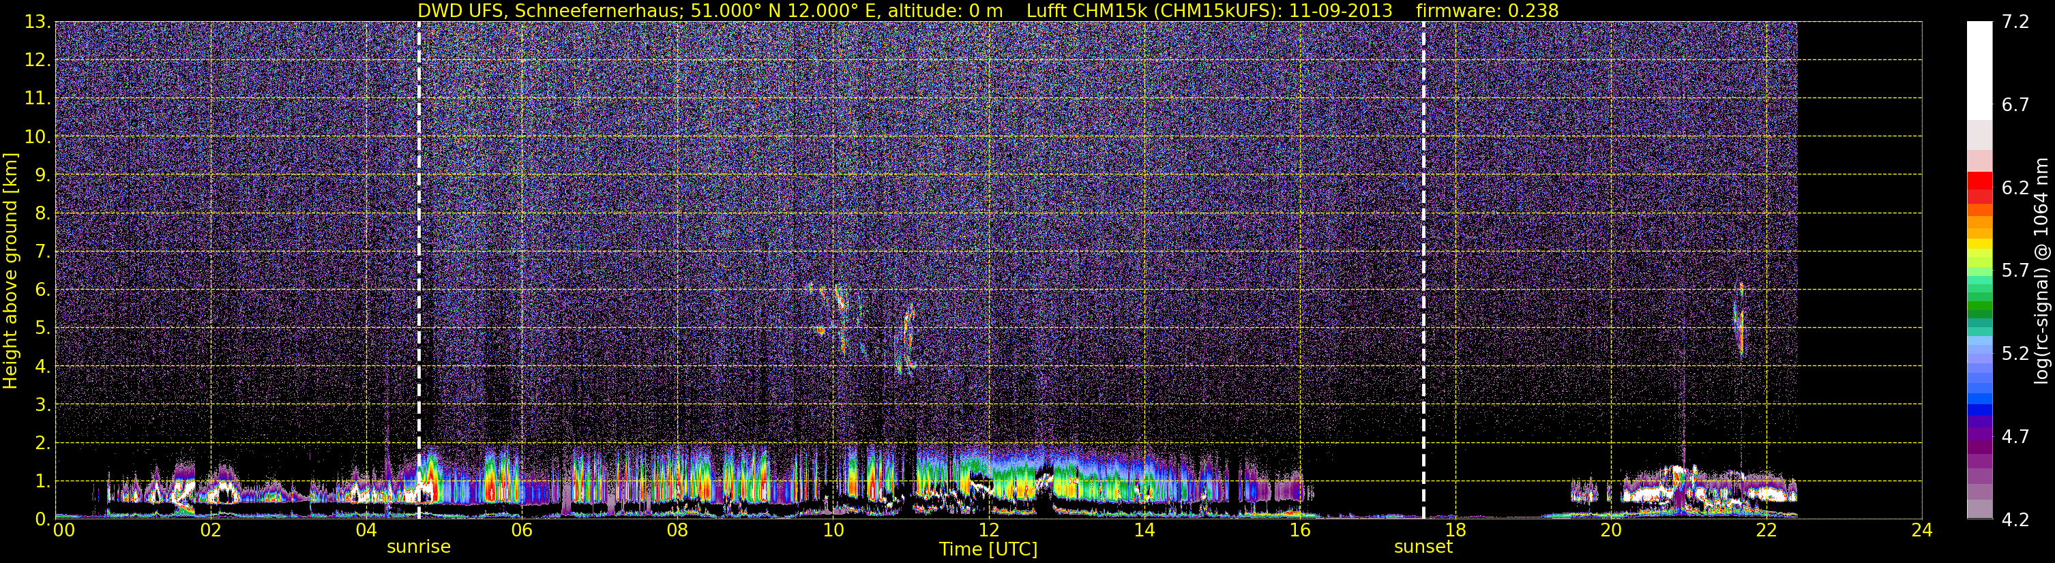Image resolution: width=2055 pixels, height=563 pixels.
Task: Click the colorbar tick value 7.2
Action: point(2015,22)
